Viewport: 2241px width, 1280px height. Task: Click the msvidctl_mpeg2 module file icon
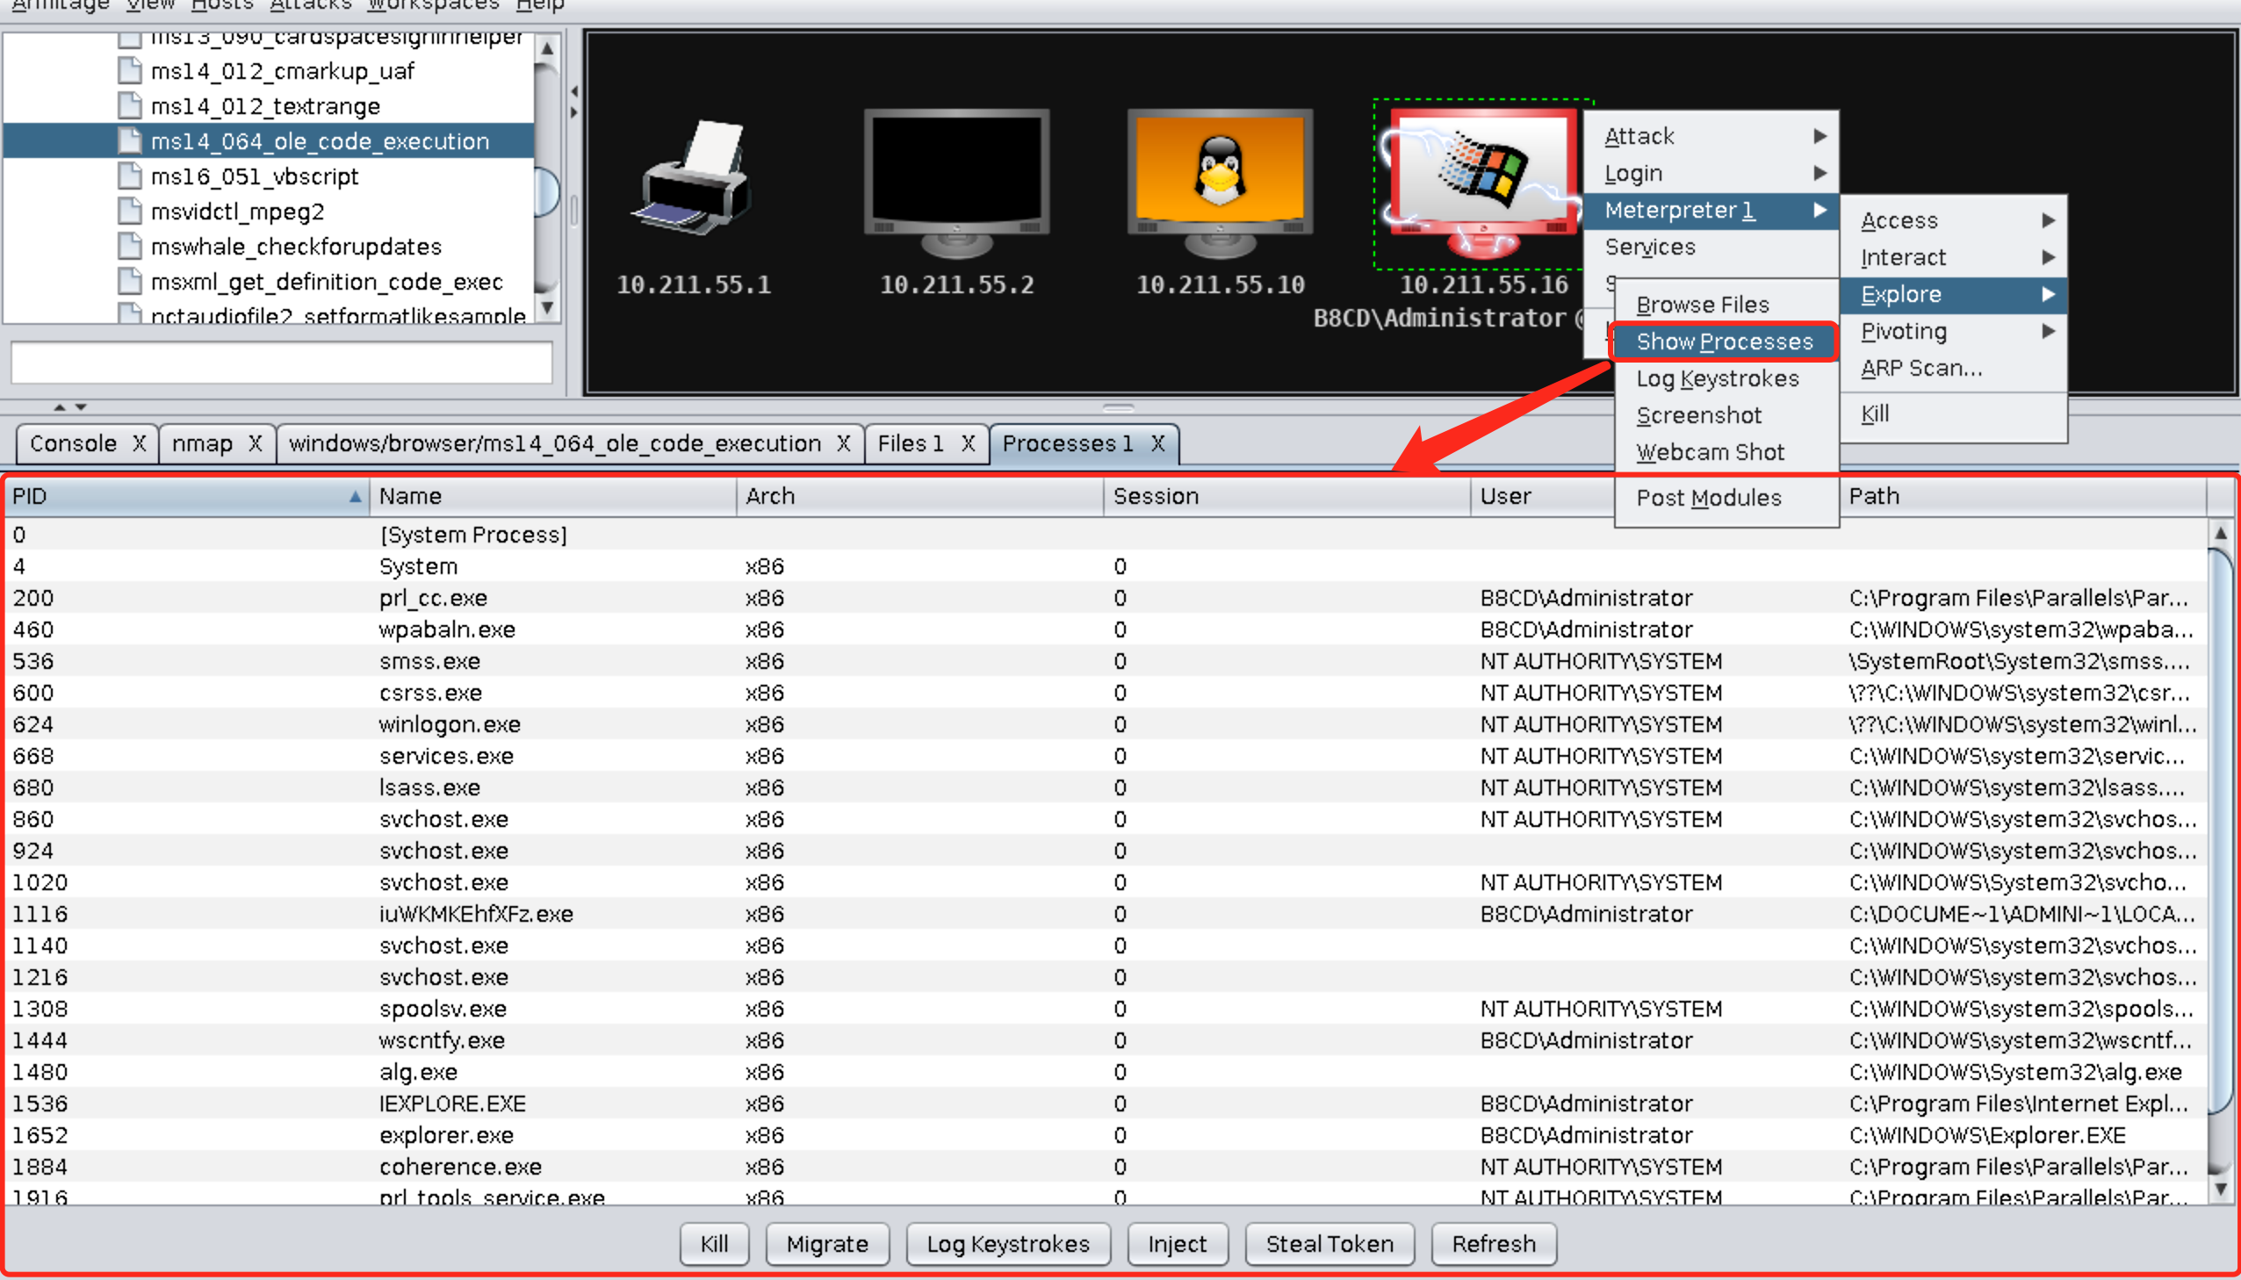coord(130,211)
